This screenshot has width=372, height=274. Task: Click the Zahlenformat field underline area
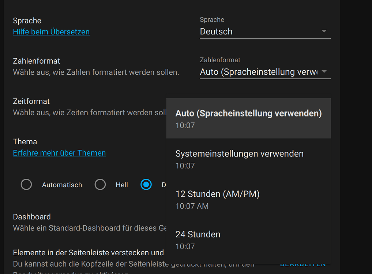coord(265,78)
